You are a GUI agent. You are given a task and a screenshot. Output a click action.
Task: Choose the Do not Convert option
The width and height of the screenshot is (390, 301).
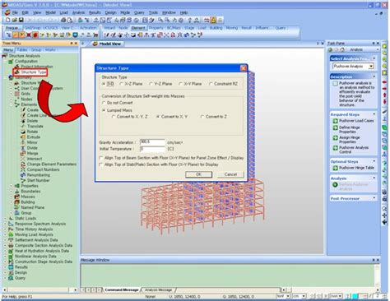pos(104,103)
